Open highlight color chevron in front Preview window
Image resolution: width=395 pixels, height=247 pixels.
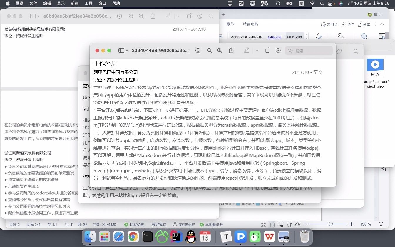click(257, 51)
